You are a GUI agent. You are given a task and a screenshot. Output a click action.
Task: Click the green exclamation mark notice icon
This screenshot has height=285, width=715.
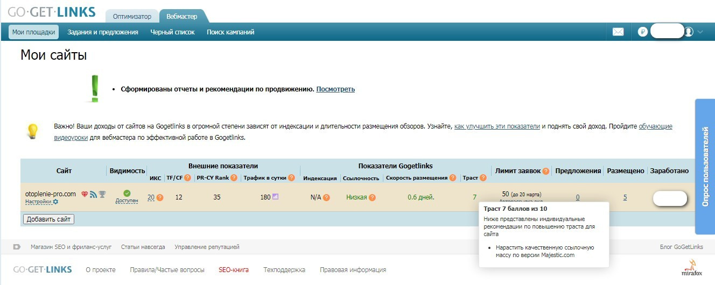[95, 89]
